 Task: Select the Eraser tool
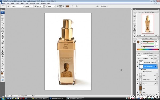click(2, 41)
